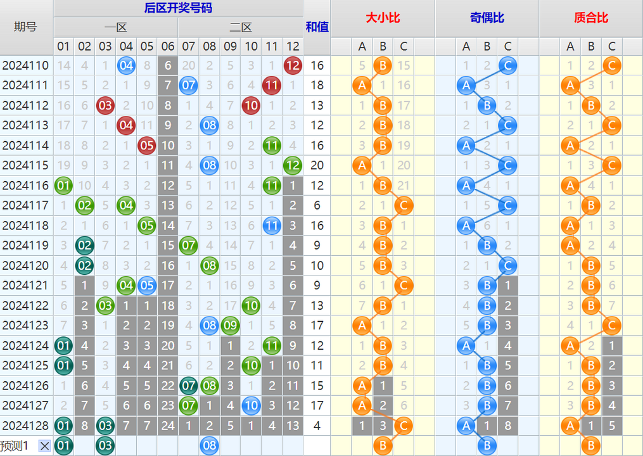Click red ball 11 in row 2024111

(x=272, y=85)
